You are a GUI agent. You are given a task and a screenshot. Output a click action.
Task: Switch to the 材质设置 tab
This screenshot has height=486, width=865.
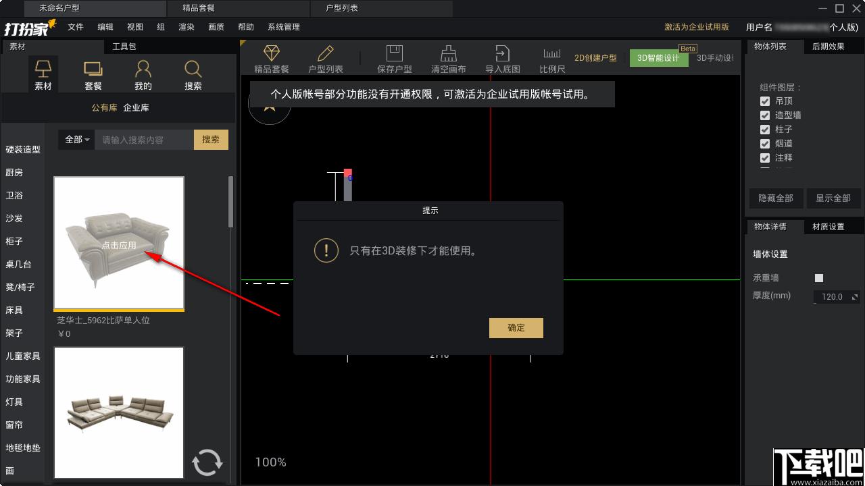[x=829, y=227]
